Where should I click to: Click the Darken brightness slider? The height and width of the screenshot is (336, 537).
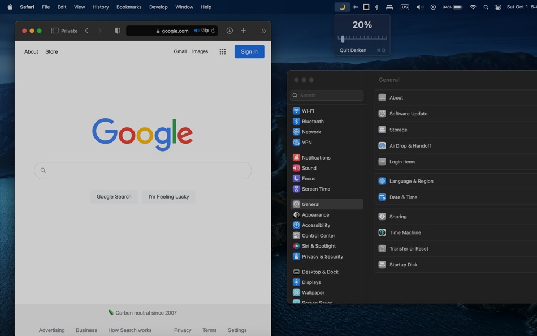[362, 38]
